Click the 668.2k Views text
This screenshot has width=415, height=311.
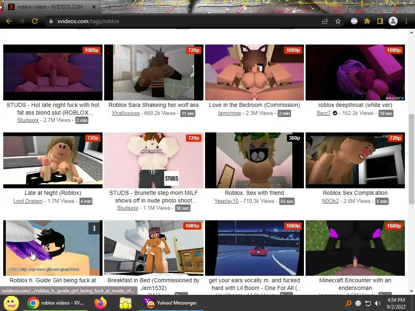160,113
